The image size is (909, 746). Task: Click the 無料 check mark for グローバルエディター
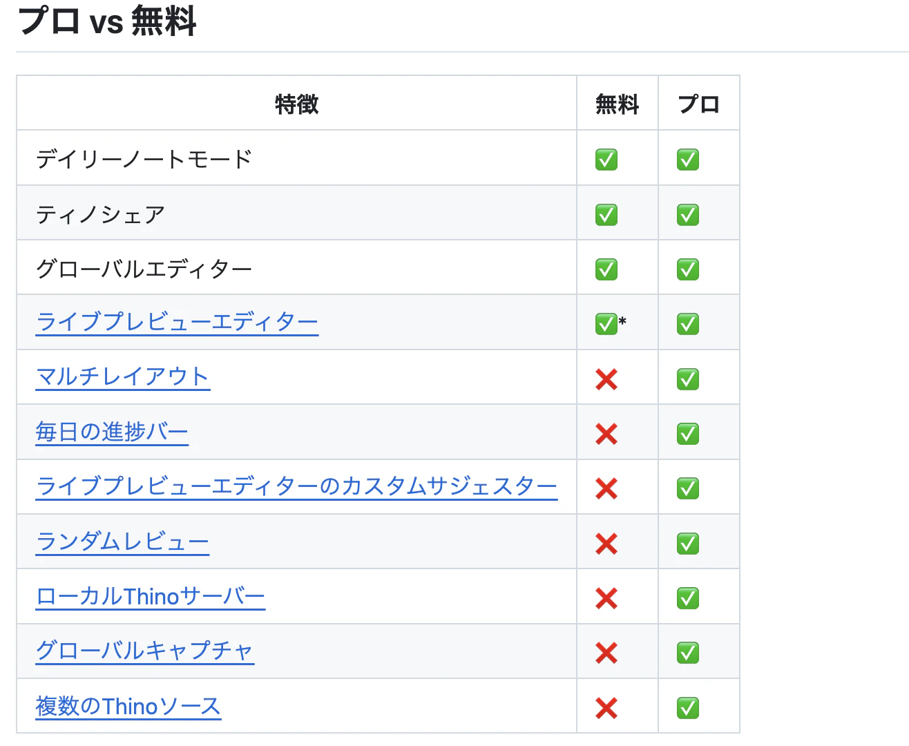point(606,269)
